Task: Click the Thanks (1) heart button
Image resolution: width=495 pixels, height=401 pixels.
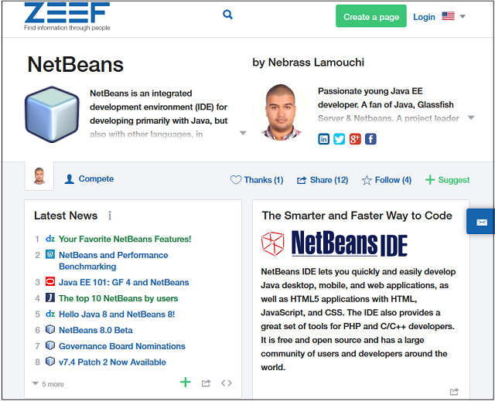Action: (x=257, y=180)
